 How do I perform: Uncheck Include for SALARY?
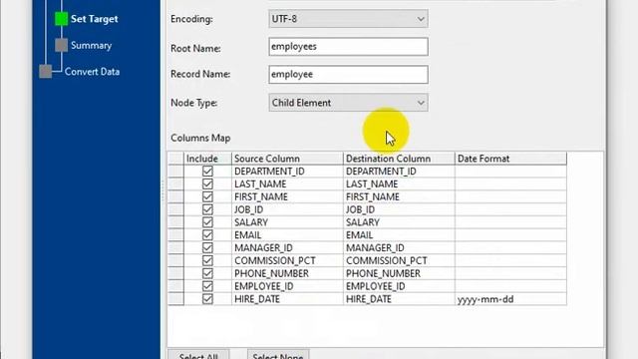point(207,222)
